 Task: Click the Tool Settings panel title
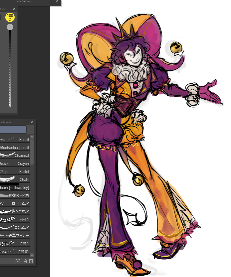pos(24,1)
